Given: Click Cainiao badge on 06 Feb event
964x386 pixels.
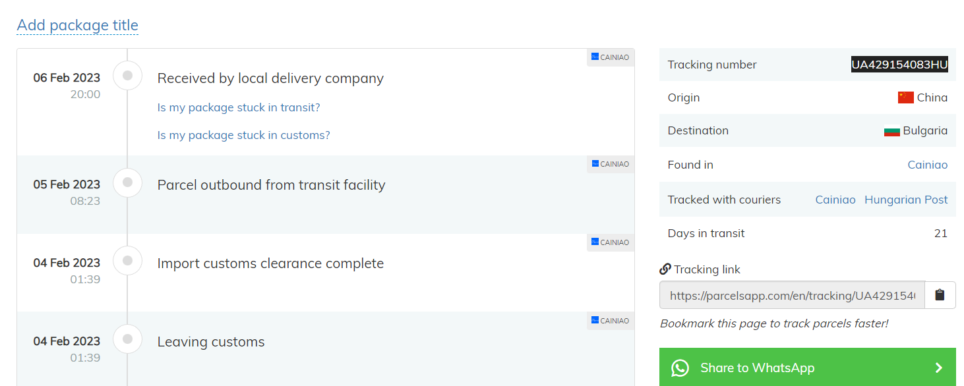Looking at the screenshot, I should click(x=611, y=57).
